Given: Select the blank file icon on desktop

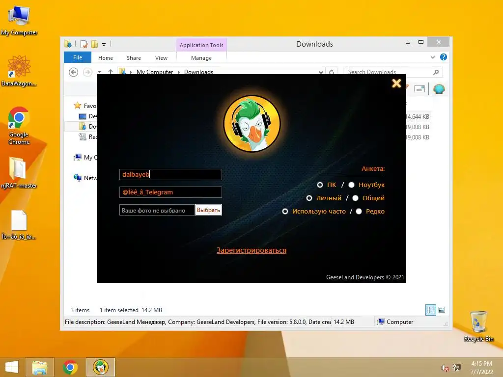Looking at the screenshot, I should 19,225.
